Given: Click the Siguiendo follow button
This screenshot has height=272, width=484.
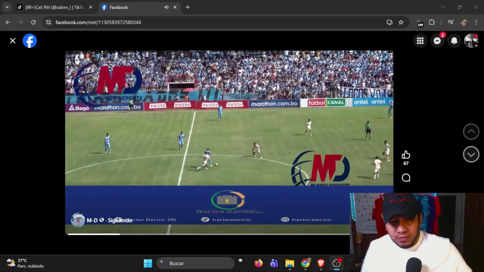Looking at the screenshot, I should click(120, 220).
